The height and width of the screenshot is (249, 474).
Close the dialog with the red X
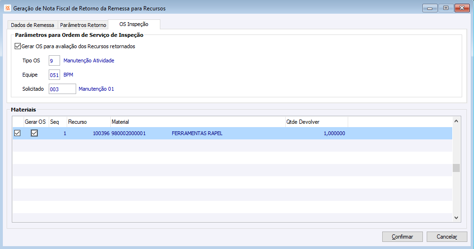[x=462, y=8]
